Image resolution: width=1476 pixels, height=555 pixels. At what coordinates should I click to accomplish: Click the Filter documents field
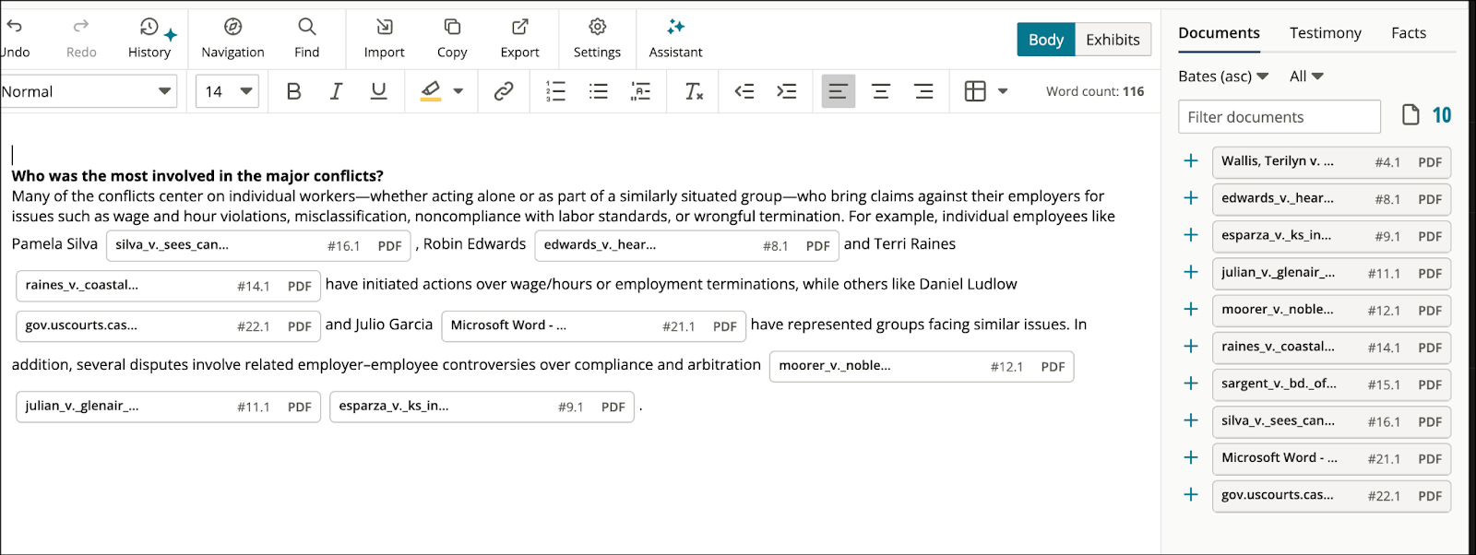point(1280,117)
